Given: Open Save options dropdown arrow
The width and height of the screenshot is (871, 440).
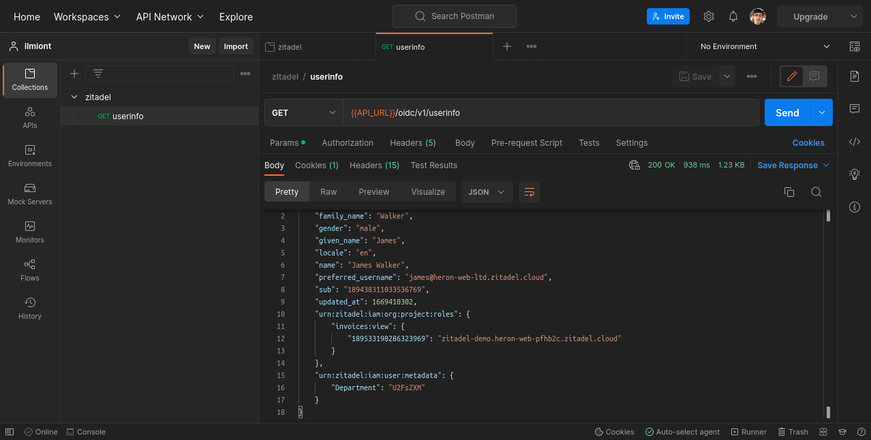Looking at the screenshot, I should (727, 76).
